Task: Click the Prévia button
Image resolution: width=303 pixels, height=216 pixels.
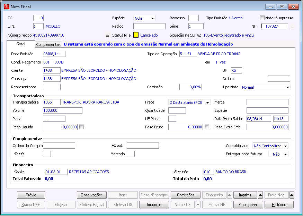Action: coord(31,195)
